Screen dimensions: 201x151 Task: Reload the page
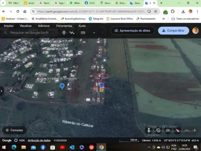click(x=18, y=11)
